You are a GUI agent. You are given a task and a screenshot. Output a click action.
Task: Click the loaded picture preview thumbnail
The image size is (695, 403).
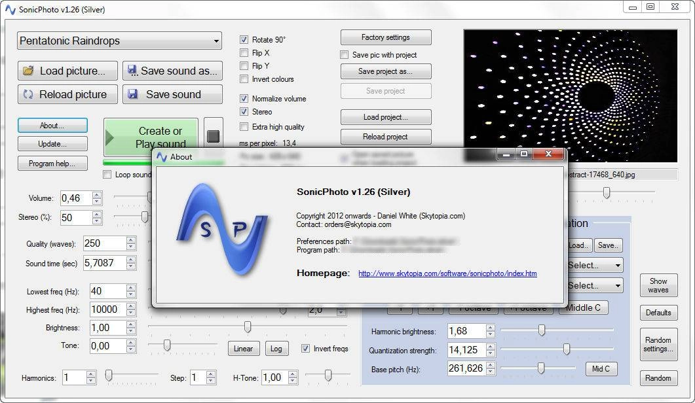pos(571,96)
